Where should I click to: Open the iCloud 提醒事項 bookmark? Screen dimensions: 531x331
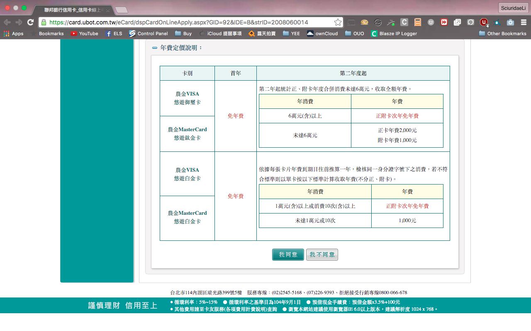point(220,34)
